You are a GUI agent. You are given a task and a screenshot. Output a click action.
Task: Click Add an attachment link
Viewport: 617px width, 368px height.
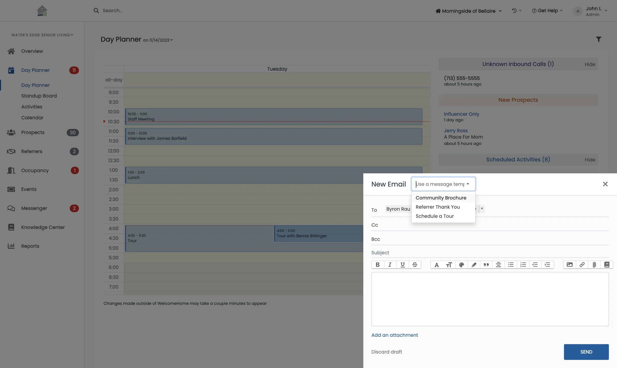[x=395, y=335]
